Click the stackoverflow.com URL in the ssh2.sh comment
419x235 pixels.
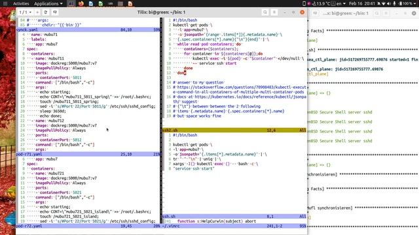[x=240, y=89]
